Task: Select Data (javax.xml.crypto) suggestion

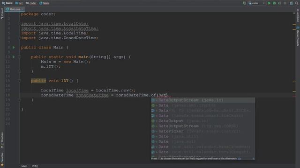Action: tap(203, 105)
